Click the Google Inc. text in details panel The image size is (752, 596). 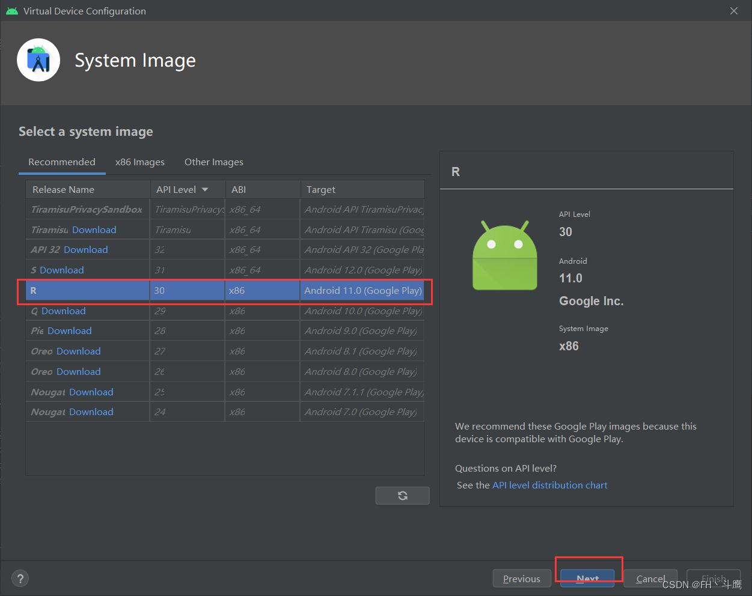click(x=592, y=302)
